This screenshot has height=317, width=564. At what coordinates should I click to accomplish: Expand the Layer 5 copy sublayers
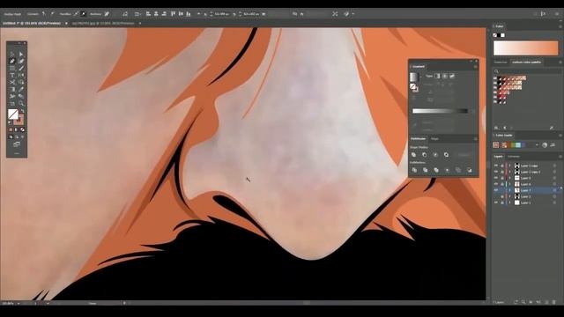tap(509, 166)
